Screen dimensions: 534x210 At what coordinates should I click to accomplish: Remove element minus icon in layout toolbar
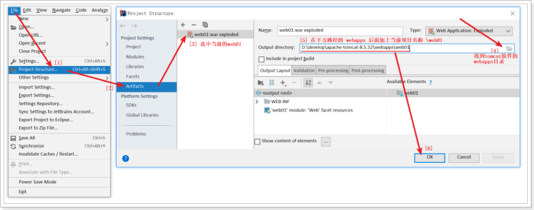[294, 83]
